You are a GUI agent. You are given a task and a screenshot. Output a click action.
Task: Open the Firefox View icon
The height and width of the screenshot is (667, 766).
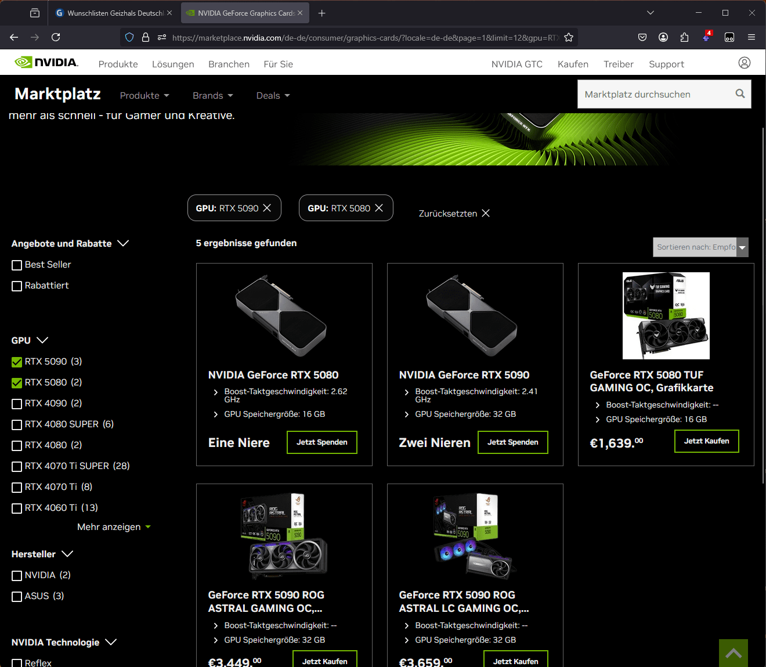[x=35, y=13]
